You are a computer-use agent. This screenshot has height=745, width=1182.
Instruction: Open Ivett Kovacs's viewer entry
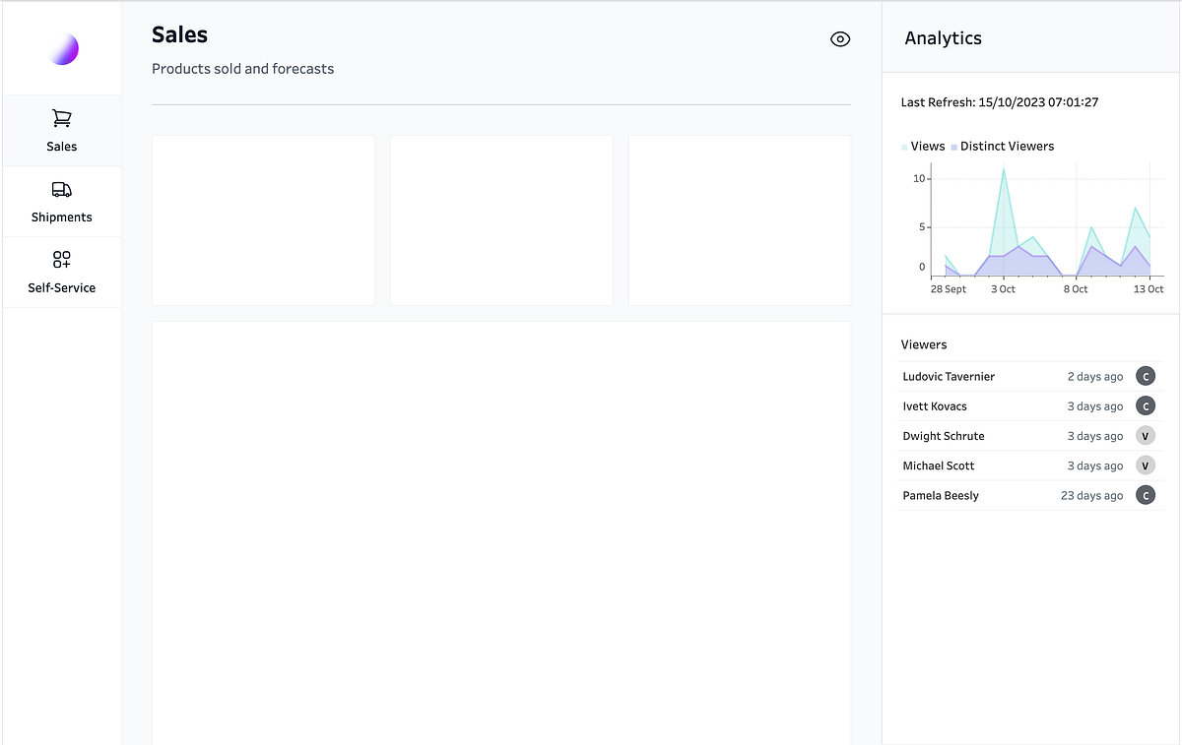(934, 405)
